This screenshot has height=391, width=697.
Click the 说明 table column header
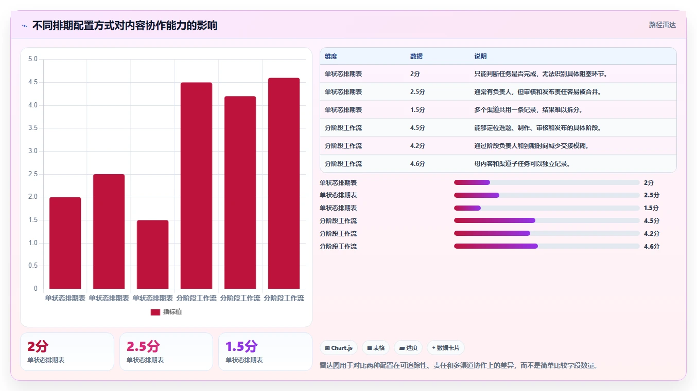pyautogui.click(x=480, y=57)
